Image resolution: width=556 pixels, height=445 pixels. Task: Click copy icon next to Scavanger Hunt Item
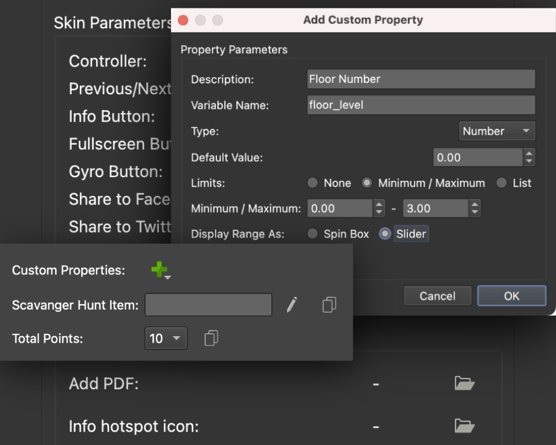tap(329, 305)
